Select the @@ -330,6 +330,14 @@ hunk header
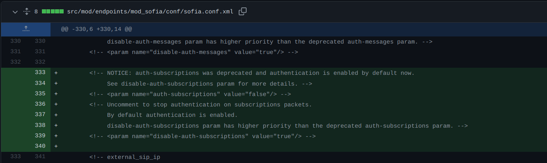 [x=97, y=29]
